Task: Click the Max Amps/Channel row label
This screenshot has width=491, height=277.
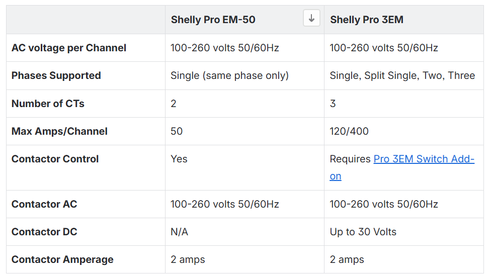Action: pyautogui.click(x=59, y=132)
